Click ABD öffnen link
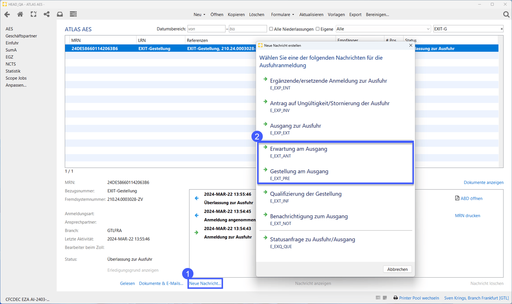 tap(471, 199)
